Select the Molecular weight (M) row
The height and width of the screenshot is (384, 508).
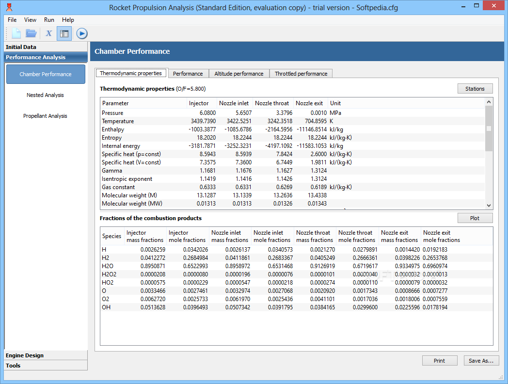click(x=292, y=195)
